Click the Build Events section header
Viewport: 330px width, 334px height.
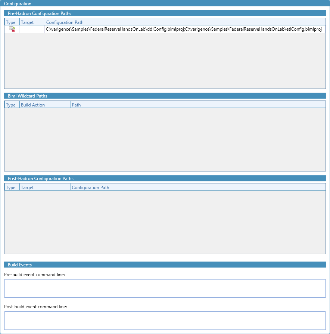click(165, 265)
